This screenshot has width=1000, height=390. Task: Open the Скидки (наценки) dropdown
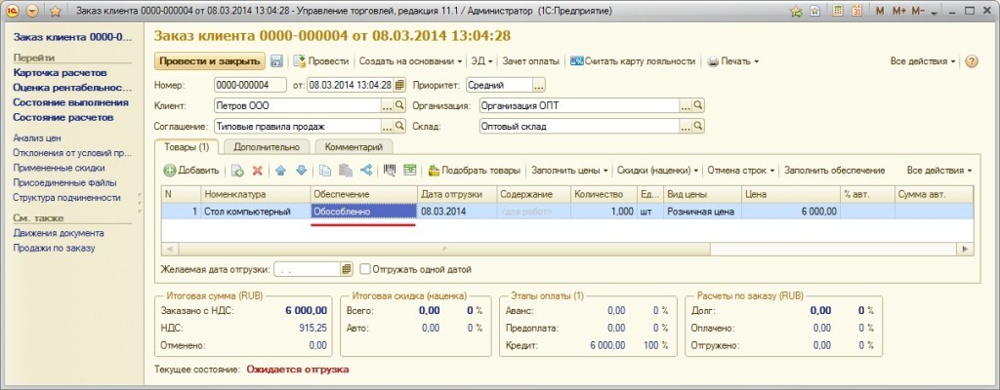(657, 171)
